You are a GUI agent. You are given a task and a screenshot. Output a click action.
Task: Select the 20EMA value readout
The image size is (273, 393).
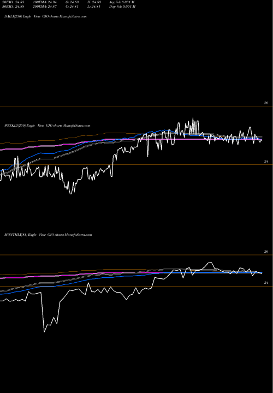[13, 2]
